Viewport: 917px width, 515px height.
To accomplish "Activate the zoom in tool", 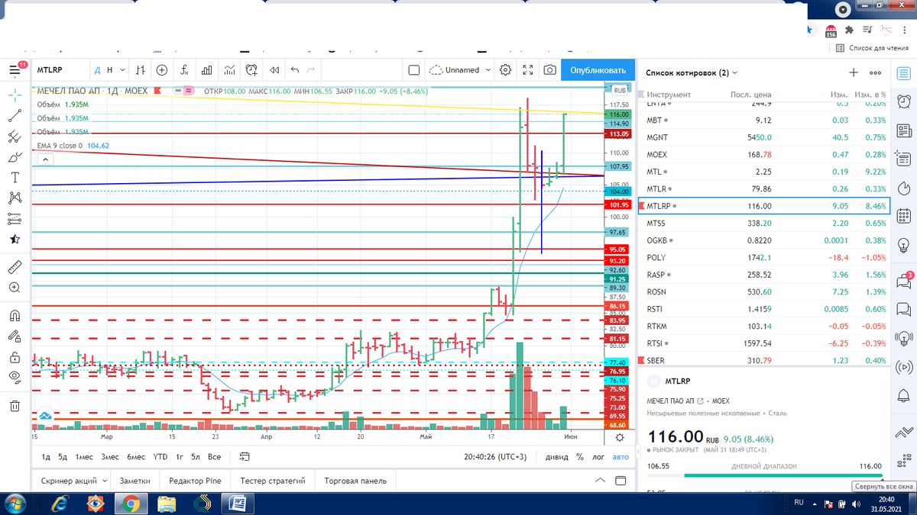I will coord(15,288).
